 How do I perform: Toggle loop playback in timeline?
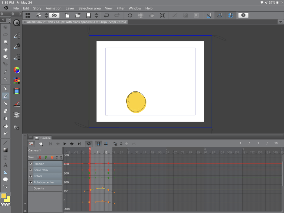pos(88,144)
